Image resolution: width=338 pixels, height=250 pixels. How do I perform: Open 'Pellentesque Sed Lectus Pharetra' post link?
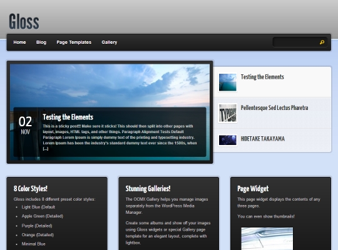click(x=274, y=107)
